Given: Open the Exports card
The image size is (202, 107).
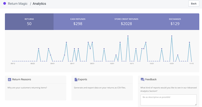Looking at the screenshot, I should [102, 88].
